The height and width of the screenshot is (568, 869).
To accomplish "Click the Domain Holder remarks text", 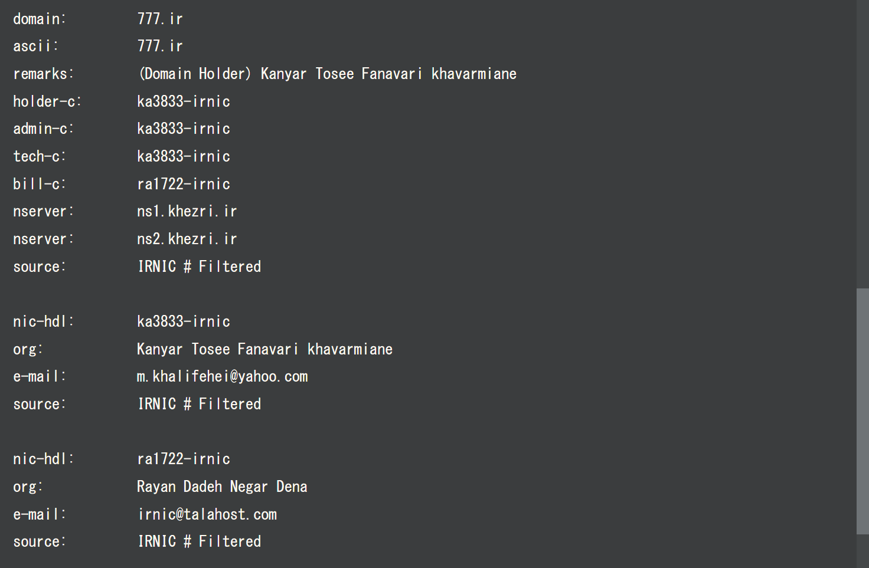I will tap(327, 74).
